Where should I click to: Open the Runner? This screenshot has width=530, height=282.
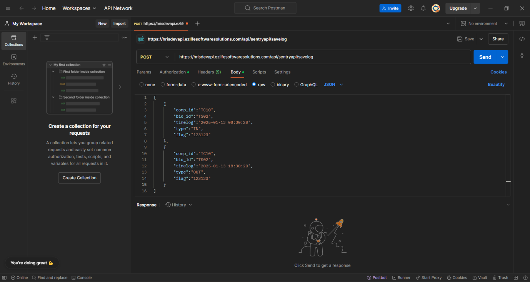pyautogui.click(x=401, y=278)
